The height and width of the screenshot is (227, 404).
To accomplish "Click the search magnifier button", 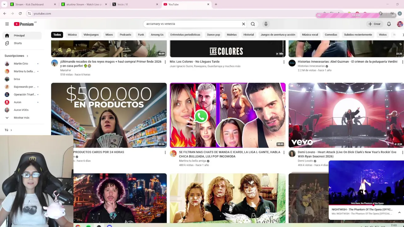I will click(x=253, y=24).
